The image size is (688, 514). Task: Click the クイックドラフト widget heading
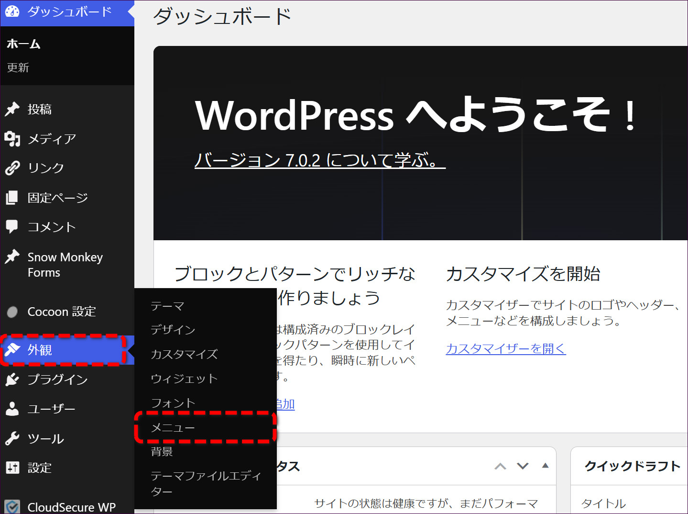[x=633, y=466]
